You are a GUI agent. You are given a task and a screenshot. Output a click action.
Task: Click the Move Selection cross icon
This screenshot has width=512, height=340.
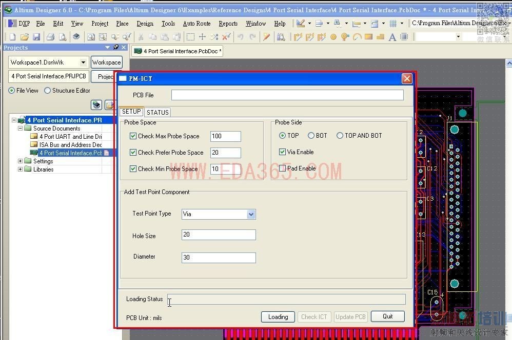click(x=203, y=37)
